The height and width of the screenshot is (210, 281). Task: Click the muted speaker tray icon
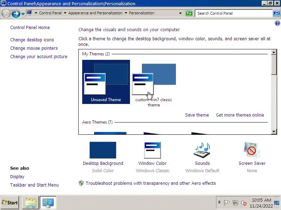click(x=244, y=203)
